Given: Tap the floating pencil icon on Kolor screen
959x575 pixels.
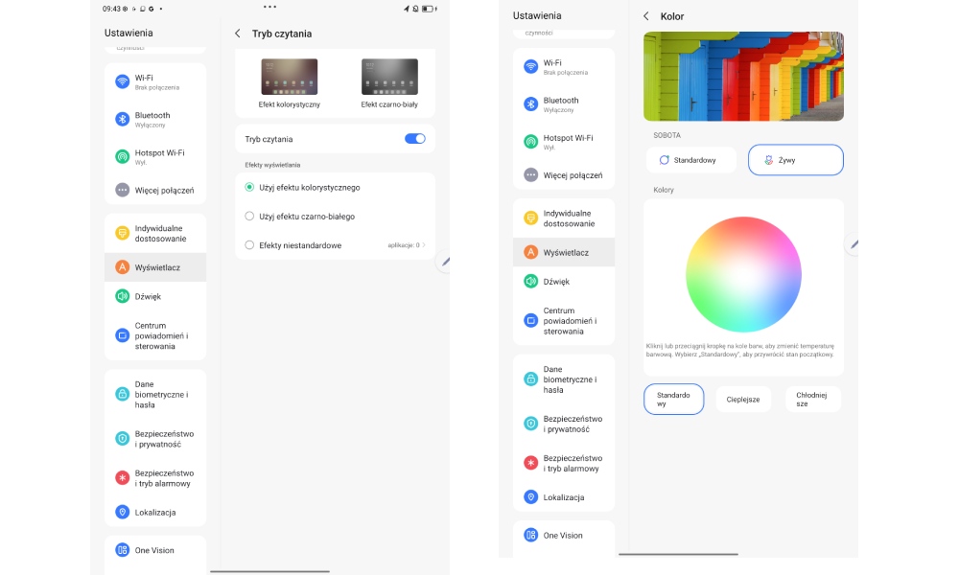Looking at the screenshot, I should coord(853,244).
